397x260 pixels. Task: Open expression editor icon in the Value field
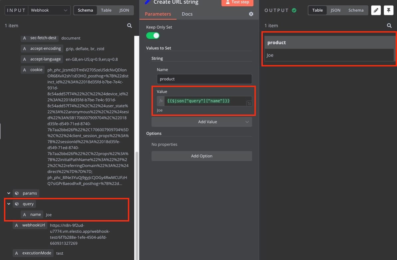[247, 104]
